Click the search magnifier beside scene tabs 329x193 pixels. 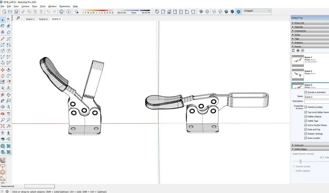click(x=18, y=18)
